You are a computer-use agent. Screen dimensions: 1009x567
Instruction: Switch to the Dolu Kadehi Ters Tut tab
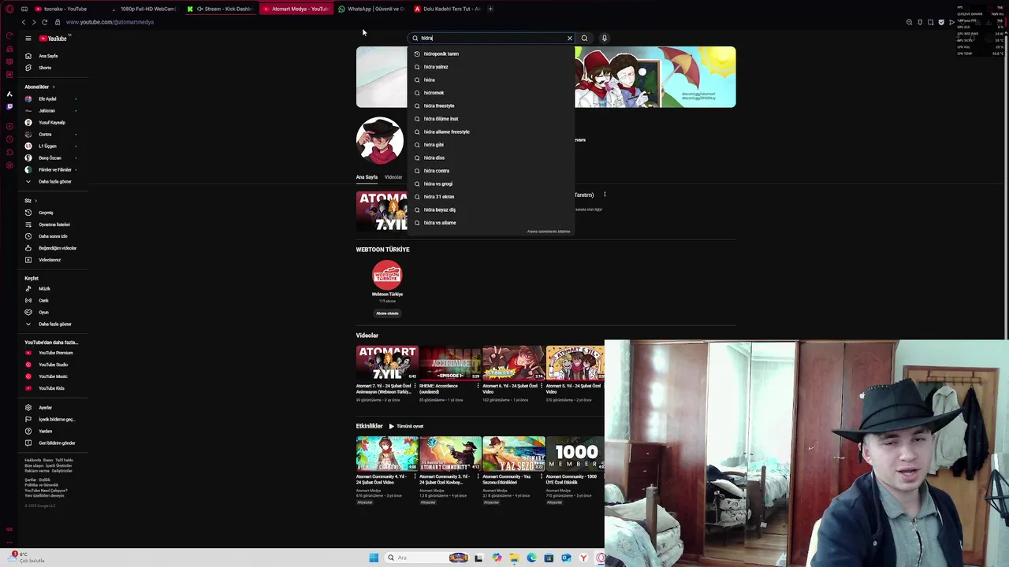[448, 9]
